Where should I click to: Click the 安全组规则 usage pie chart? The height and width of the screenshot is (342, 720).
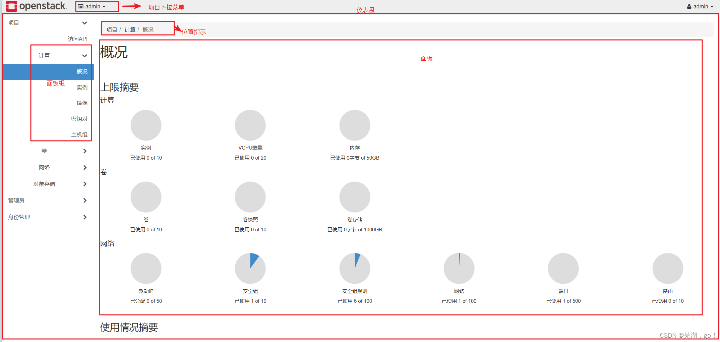[354, 268]
